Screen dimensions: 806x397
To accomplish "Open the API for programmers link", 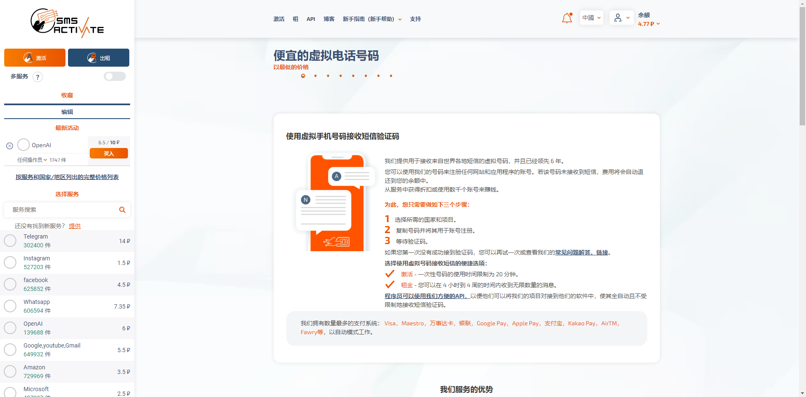I will coord(427,296).
